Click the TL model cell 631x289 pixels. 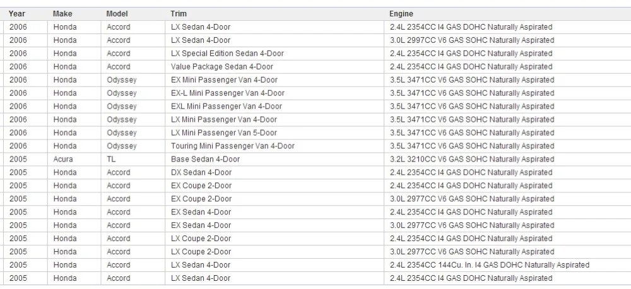click(x=111, y=160)
